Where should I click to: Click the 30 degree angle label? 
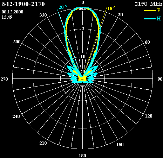click(120, 14)
